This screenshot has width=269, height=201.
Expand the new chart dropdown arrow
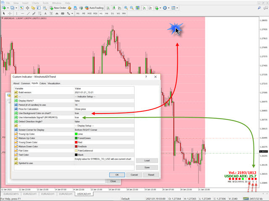coord(8,8)
